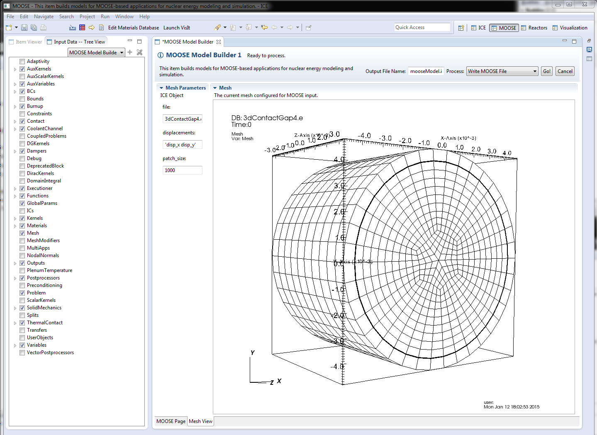597x435 pixels.
Task: Click the Quick Access field
Action: pyautogui.click(x=422, y=27)
